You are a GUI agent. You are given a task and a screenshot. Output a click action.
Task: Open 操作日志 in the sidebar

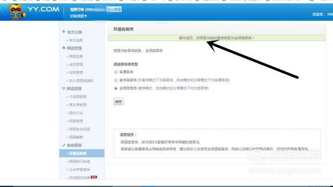coord(76,113)
